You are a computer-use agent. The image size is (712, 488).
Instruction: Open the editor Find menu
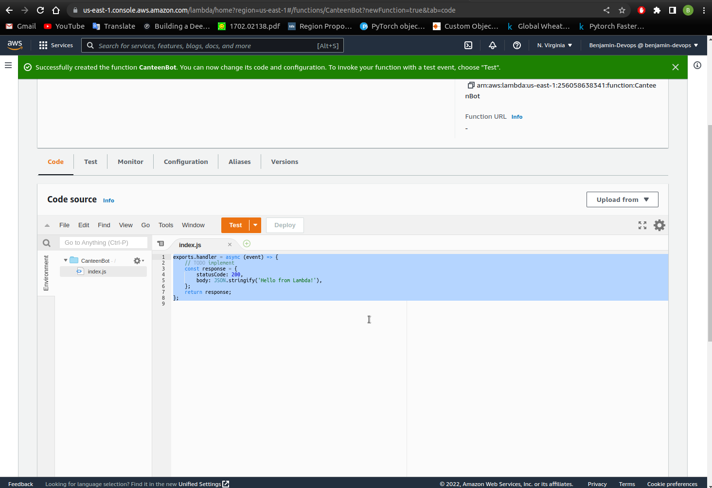click(x=104, y=225)
